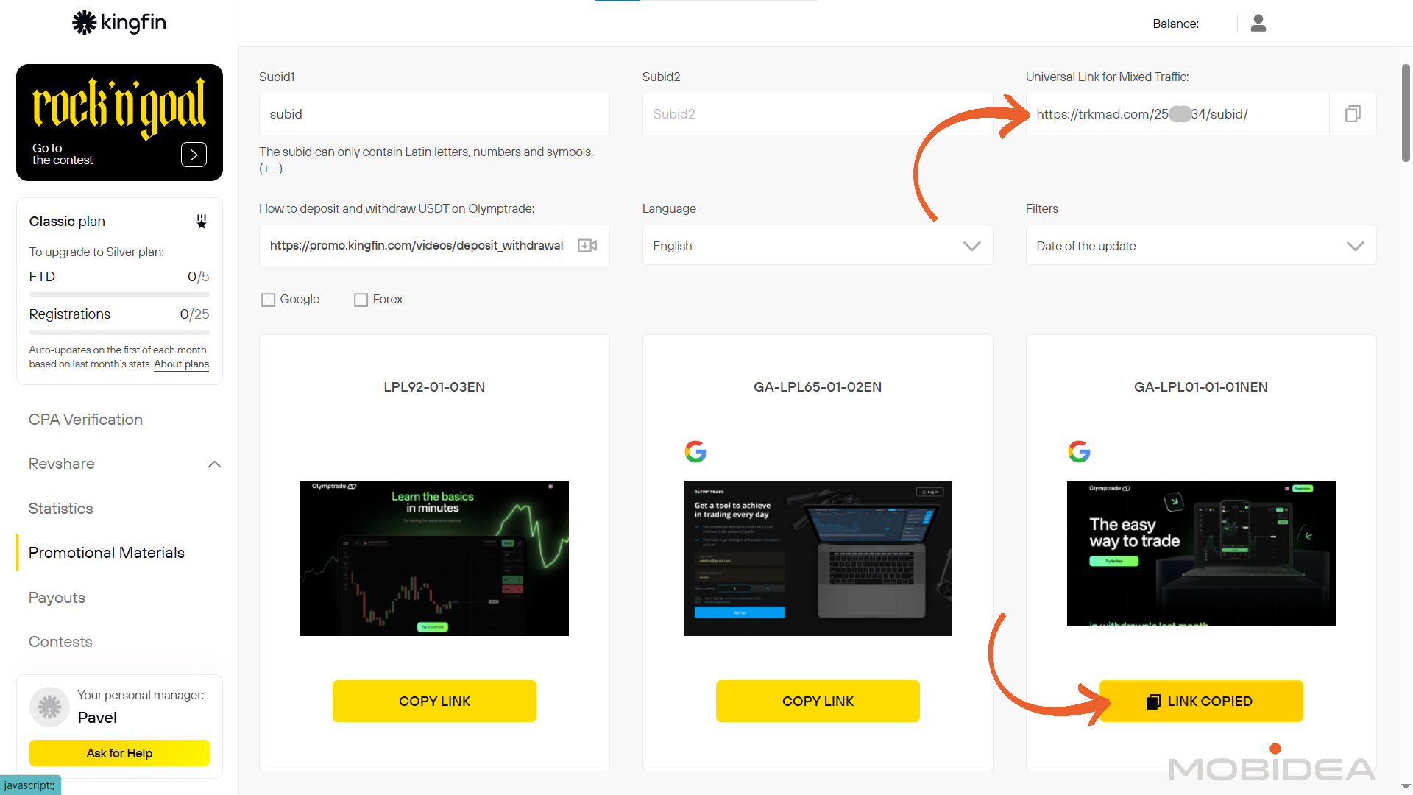Enable the Forex checkbox
Viewport: 1413px width, 795px height.
361,300
